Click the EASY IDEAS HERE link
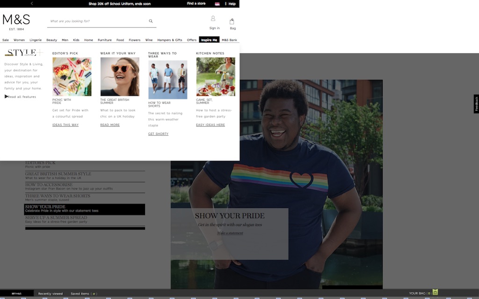 tap(210, 125)
